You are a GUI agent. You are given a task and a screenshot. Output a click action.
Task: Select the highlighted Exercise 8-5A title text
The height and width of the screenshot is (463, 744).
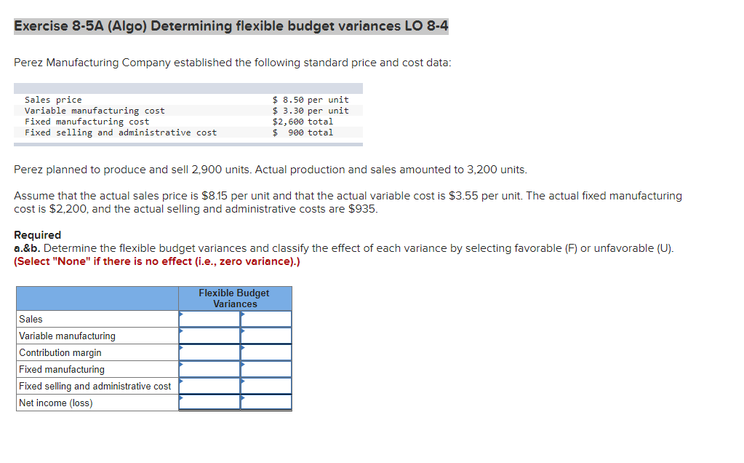point(231,25)
